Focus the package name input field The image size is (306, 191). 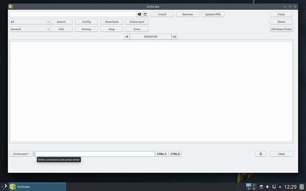[73, 14]
